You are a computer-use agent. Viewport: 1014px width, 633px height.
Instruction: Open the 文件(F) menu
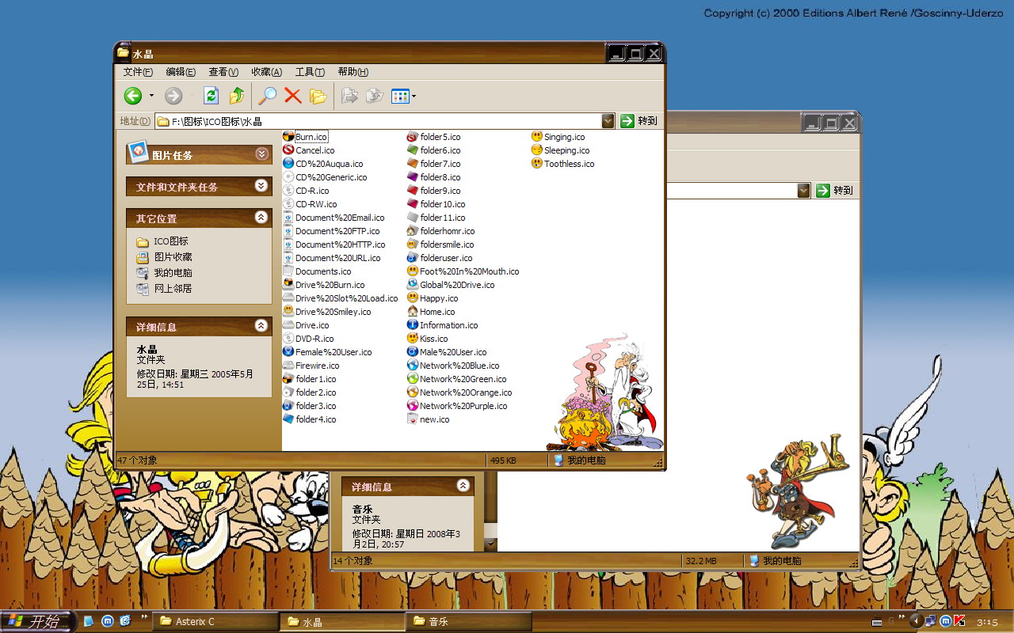click(138, 72)
